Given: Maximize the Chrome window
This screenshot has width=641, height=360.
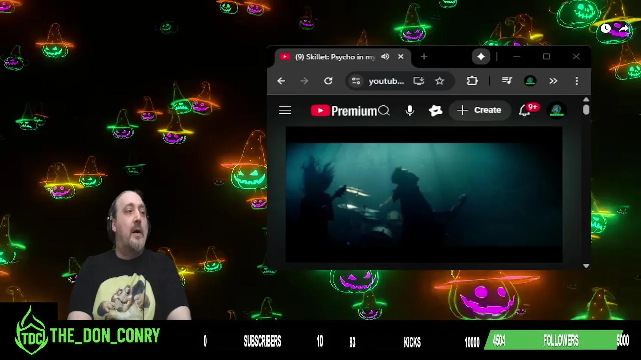Looking at the screenshot, I should (x=546, y=57).
